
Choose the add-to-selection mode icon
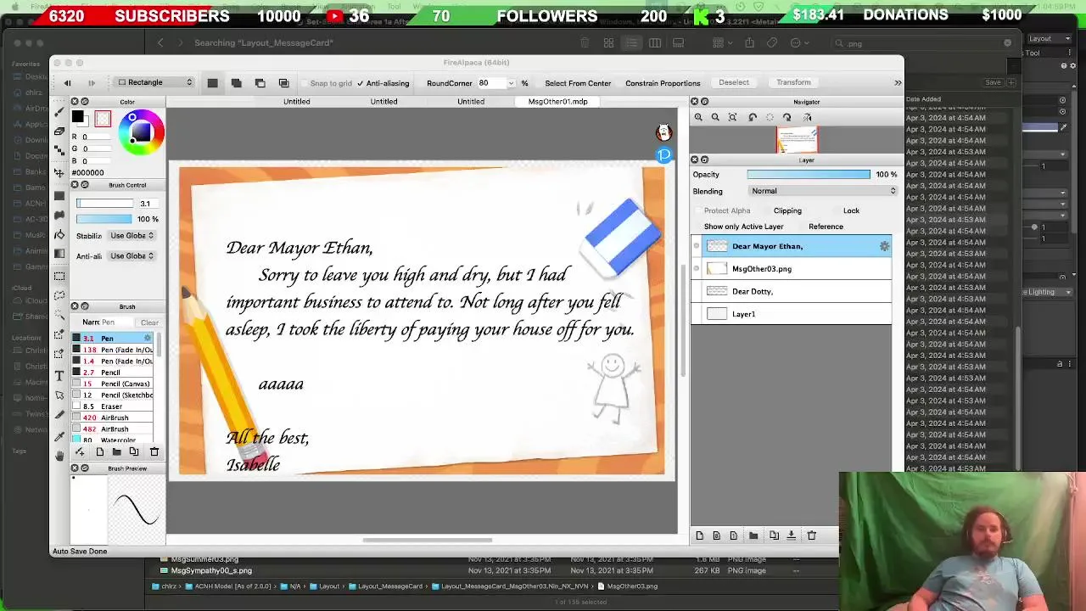[236, 82]
